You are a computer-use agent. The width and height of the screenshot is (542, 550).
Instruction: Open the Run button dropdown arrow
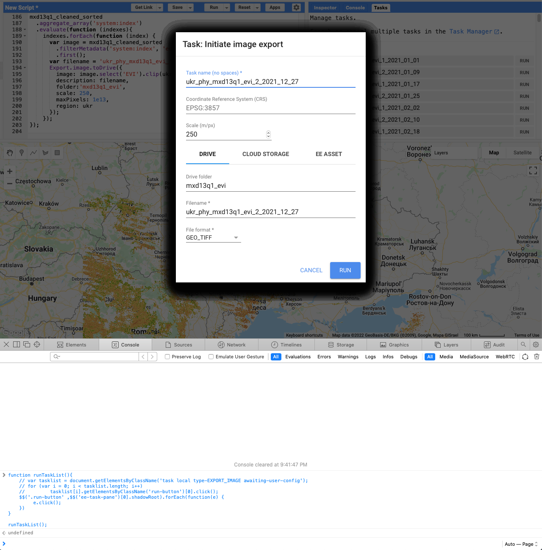[x=227, y=7]
